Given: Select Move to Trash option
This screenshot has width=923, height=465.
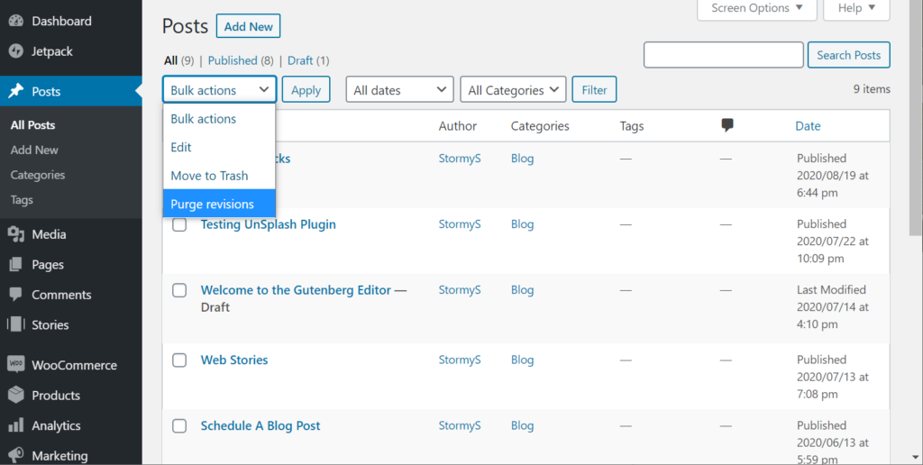Looking at the screenshot, I should coord(209,176).
